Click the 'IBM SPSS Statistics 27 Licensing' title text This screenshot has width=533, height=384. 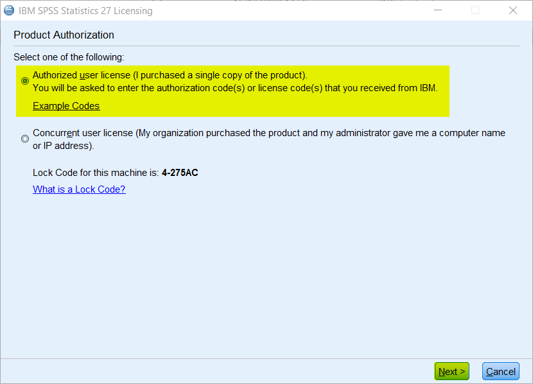(x=85, y=11)
